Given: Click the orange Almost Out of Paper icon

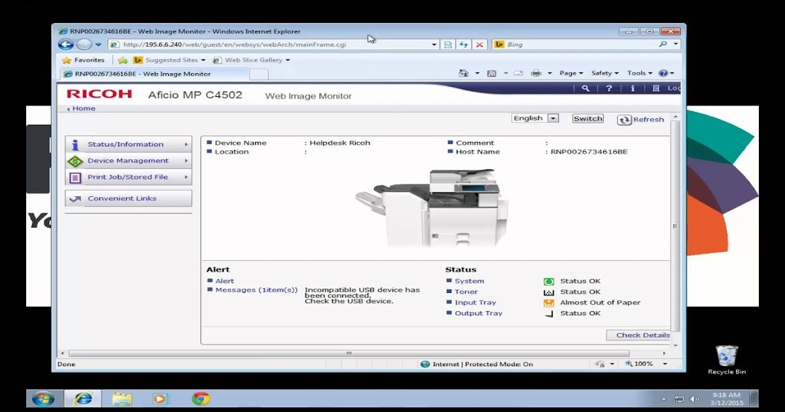Looking at the screenshot, I should (x=549, y=303).
